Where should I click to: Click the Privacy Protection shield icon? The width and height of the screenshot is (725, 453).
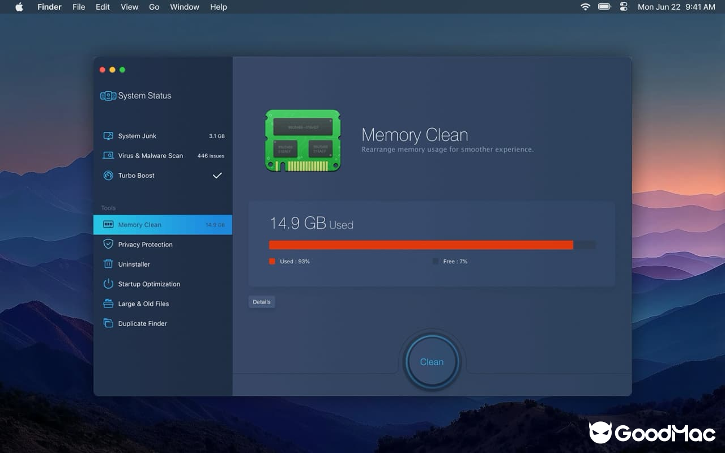108,244
